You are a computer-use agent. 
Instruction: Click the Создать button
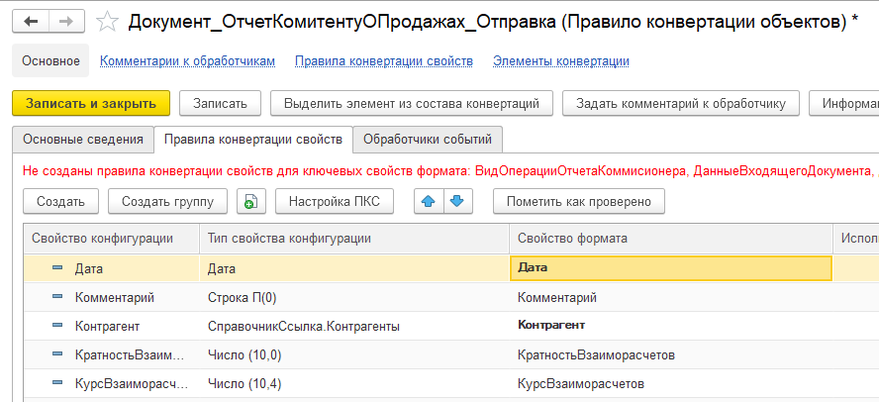click(60, 201)
